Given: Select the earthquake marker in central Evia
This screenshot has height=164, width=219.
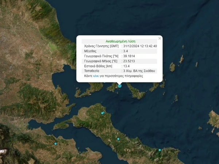Looking at the screenshot, I should (x=118, y=139).
